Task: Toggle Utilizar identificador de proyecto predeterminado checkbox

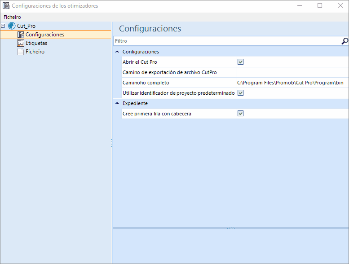Action: (x=240, y=93)
